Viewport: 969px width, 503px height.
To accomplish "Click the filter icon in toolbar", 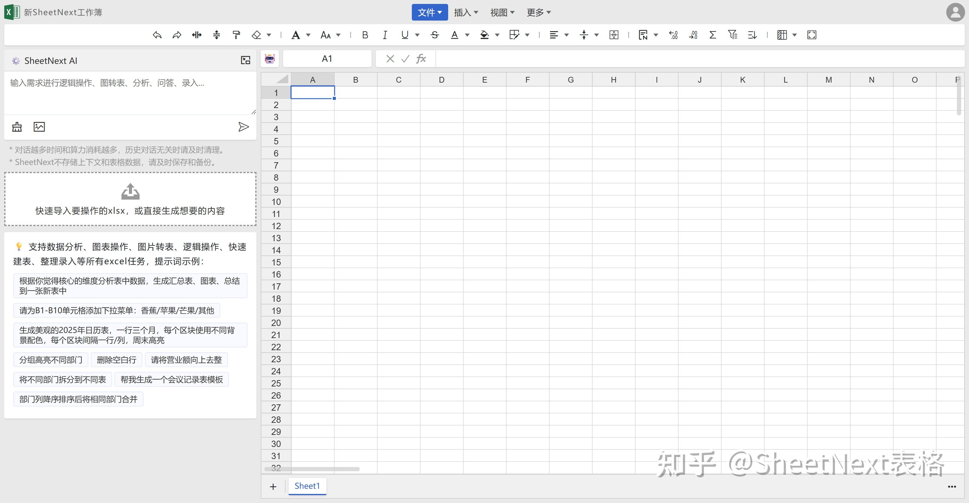I will (x=733, y=35).
